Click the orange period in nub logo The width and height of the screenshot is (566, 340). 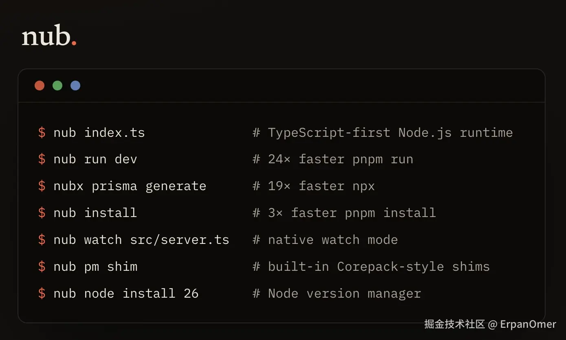coord(74,43)
